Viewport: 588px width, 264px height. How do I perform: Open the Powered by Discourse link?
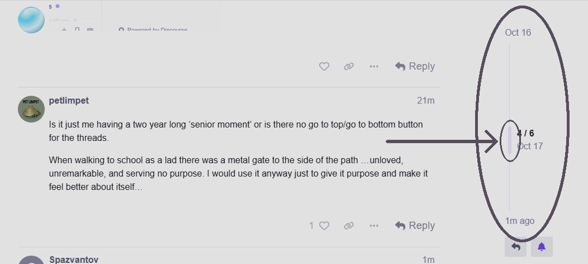tap(153, 30)
